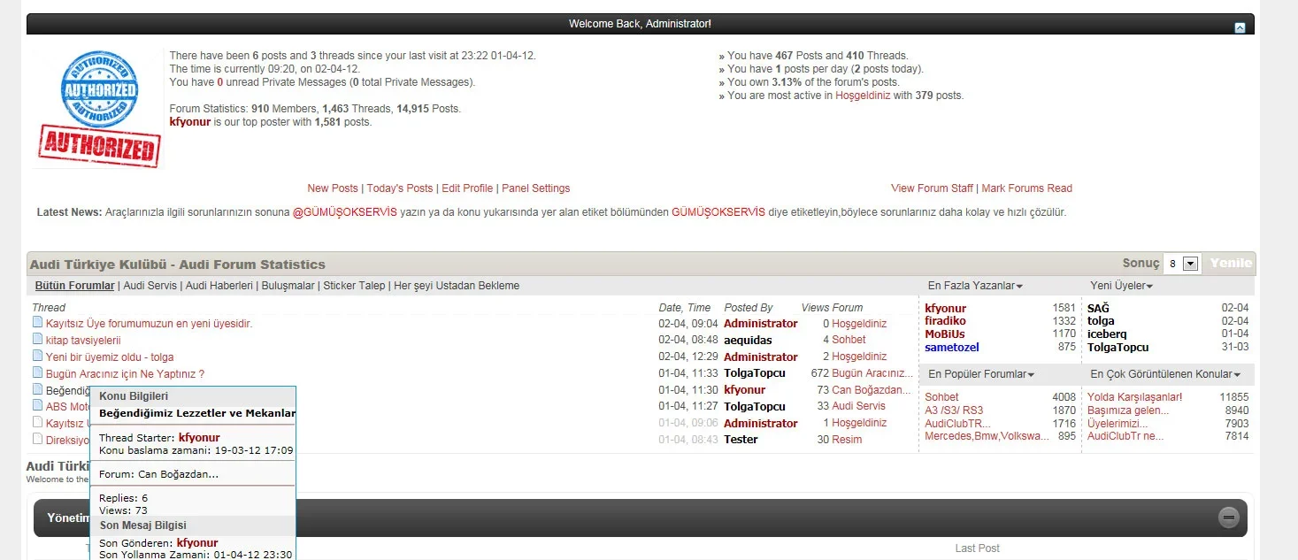Click Mark Forums Read link
This screenshot has height=560, width=1298.
1026,188
